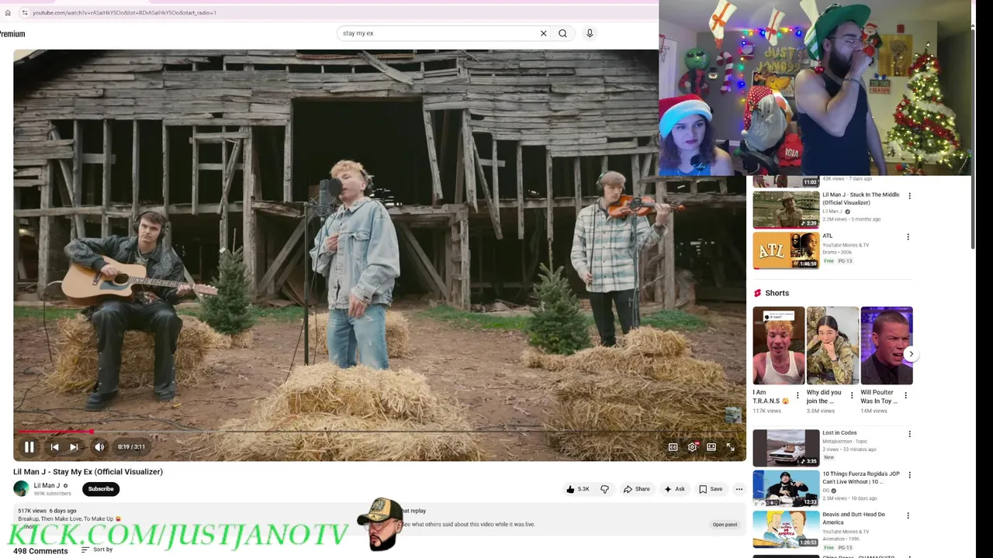Open the I Am T.R.A.N.S short
993x558 pixels.
(x=778, y=346)
